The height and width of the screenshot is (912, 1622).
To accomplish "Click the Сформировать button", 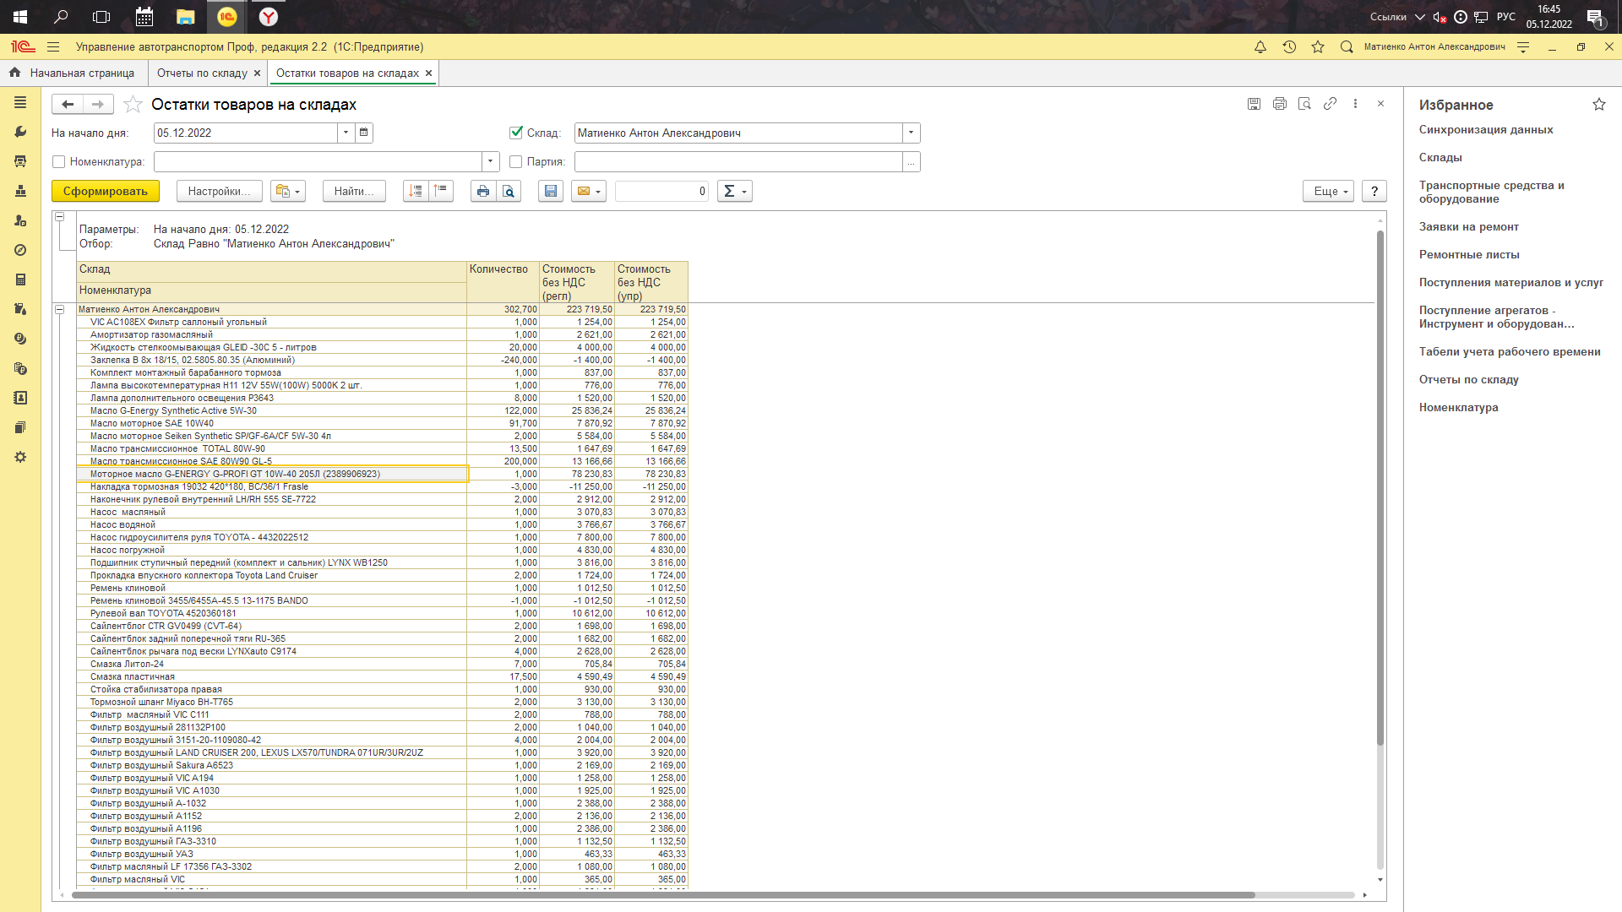I will 106,191.
